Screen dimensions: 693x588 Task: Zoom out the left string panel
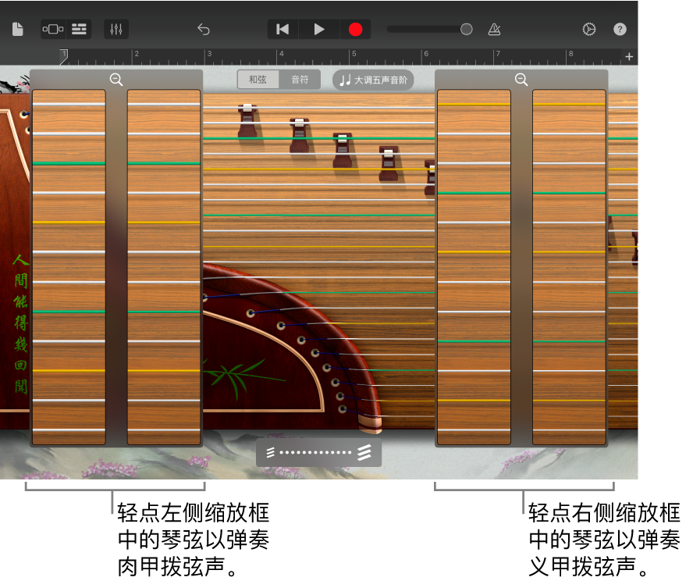(x=116, y=80)
